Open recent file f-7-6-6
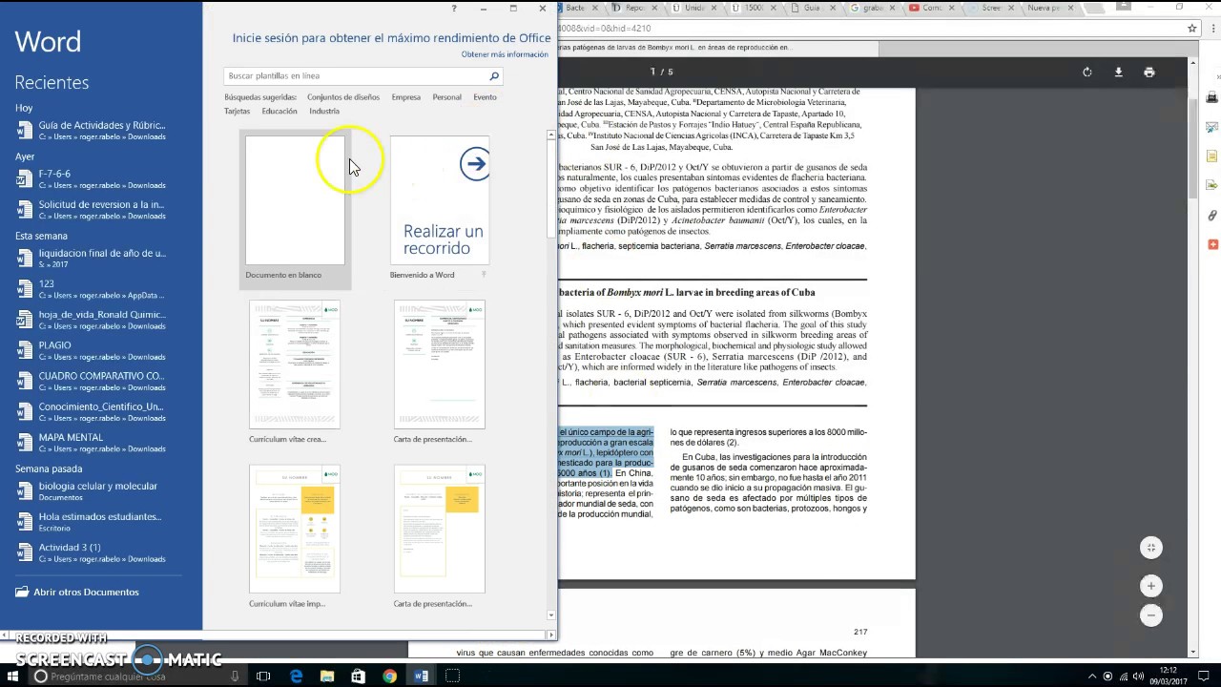 coord(101,179)
